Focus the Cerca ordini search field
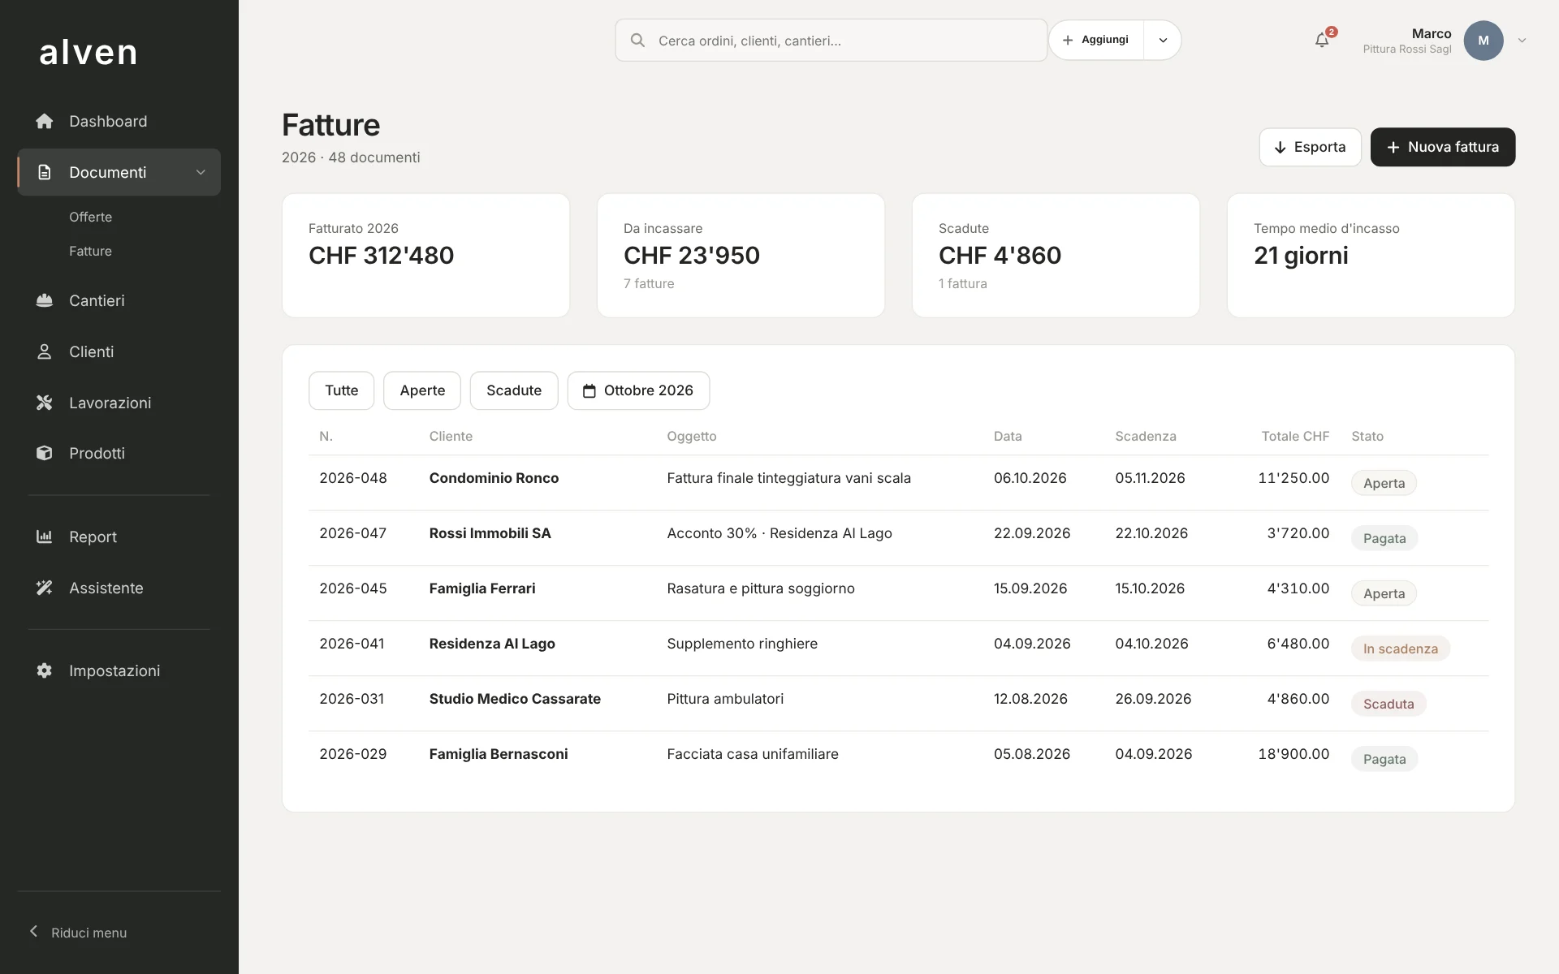This screenshot has width=1559, height=974. tap(831, 40)
